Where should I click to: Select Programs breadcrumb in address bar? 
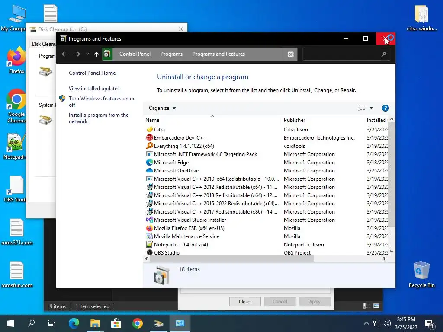coord(171,54)
